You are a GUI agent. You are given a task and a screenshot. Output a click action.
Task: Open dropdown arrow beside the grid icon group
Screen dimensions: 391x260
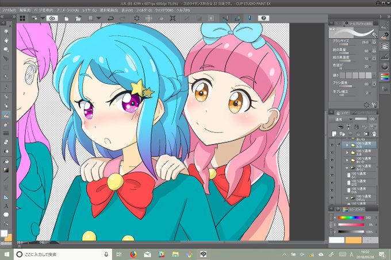(x=43, y=18)
